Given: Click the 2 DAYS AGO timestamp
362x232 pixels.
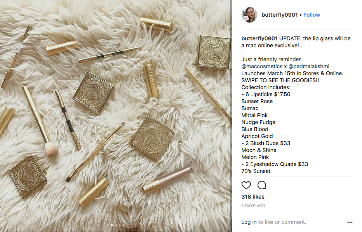Looking at the screenshot, I should tap(253, 206).
